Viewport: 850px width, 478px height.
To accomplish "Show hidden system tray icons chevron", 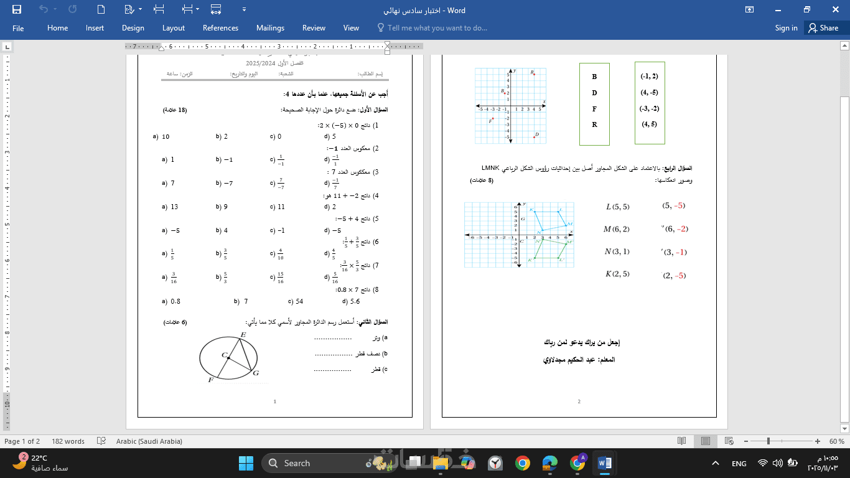I will pos(715,463).
